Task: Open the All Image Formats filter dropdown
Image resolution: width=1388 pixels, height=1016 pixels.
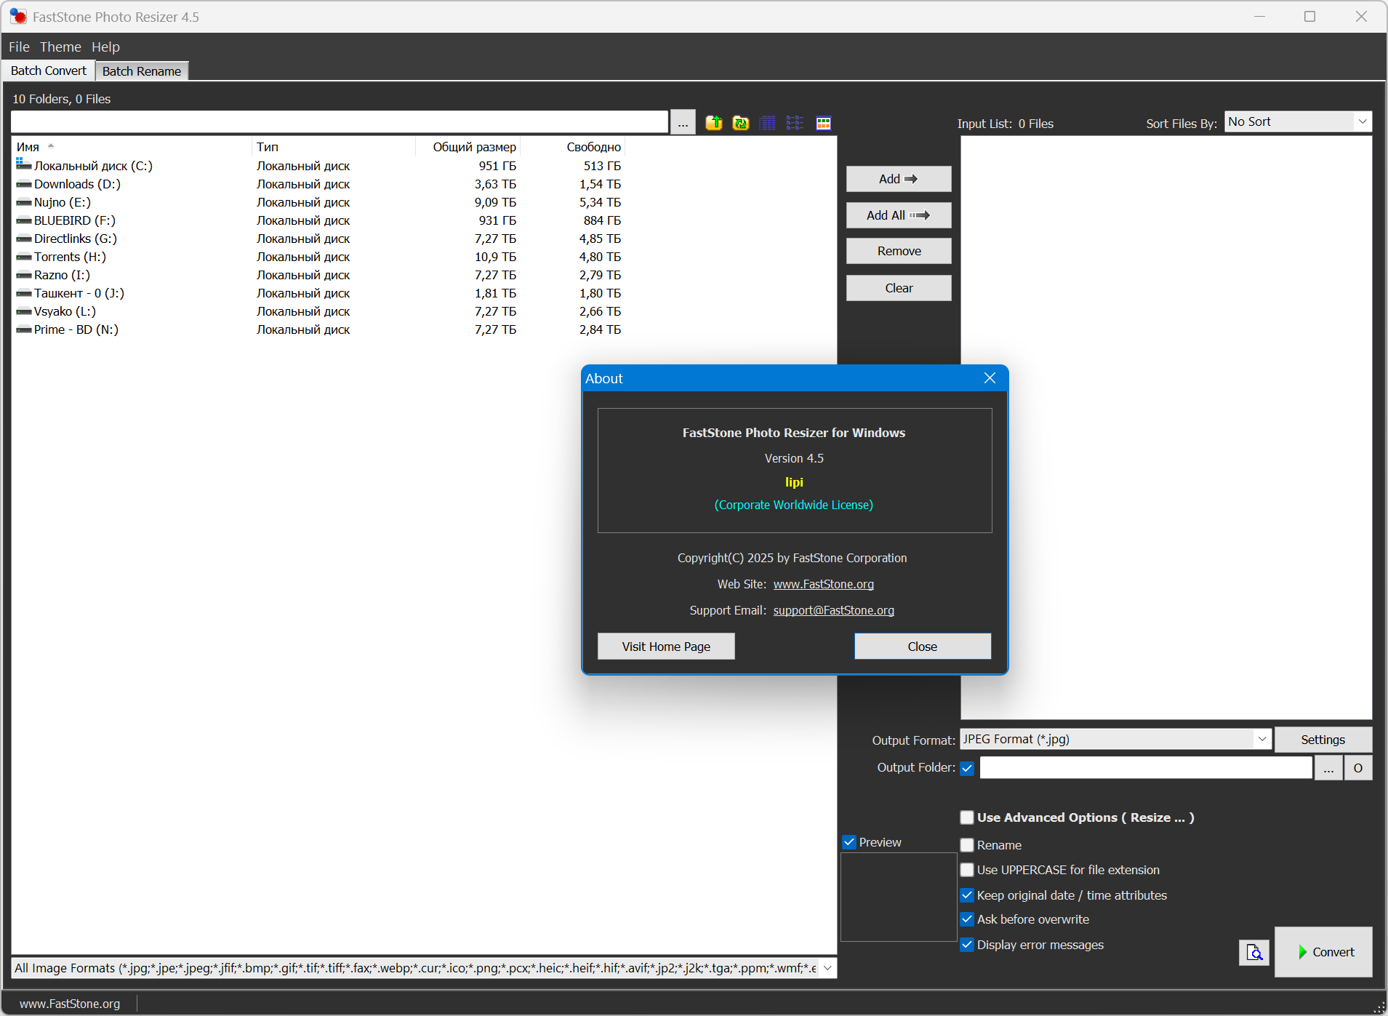Action: pyautogui.click(x=827, y=968)
